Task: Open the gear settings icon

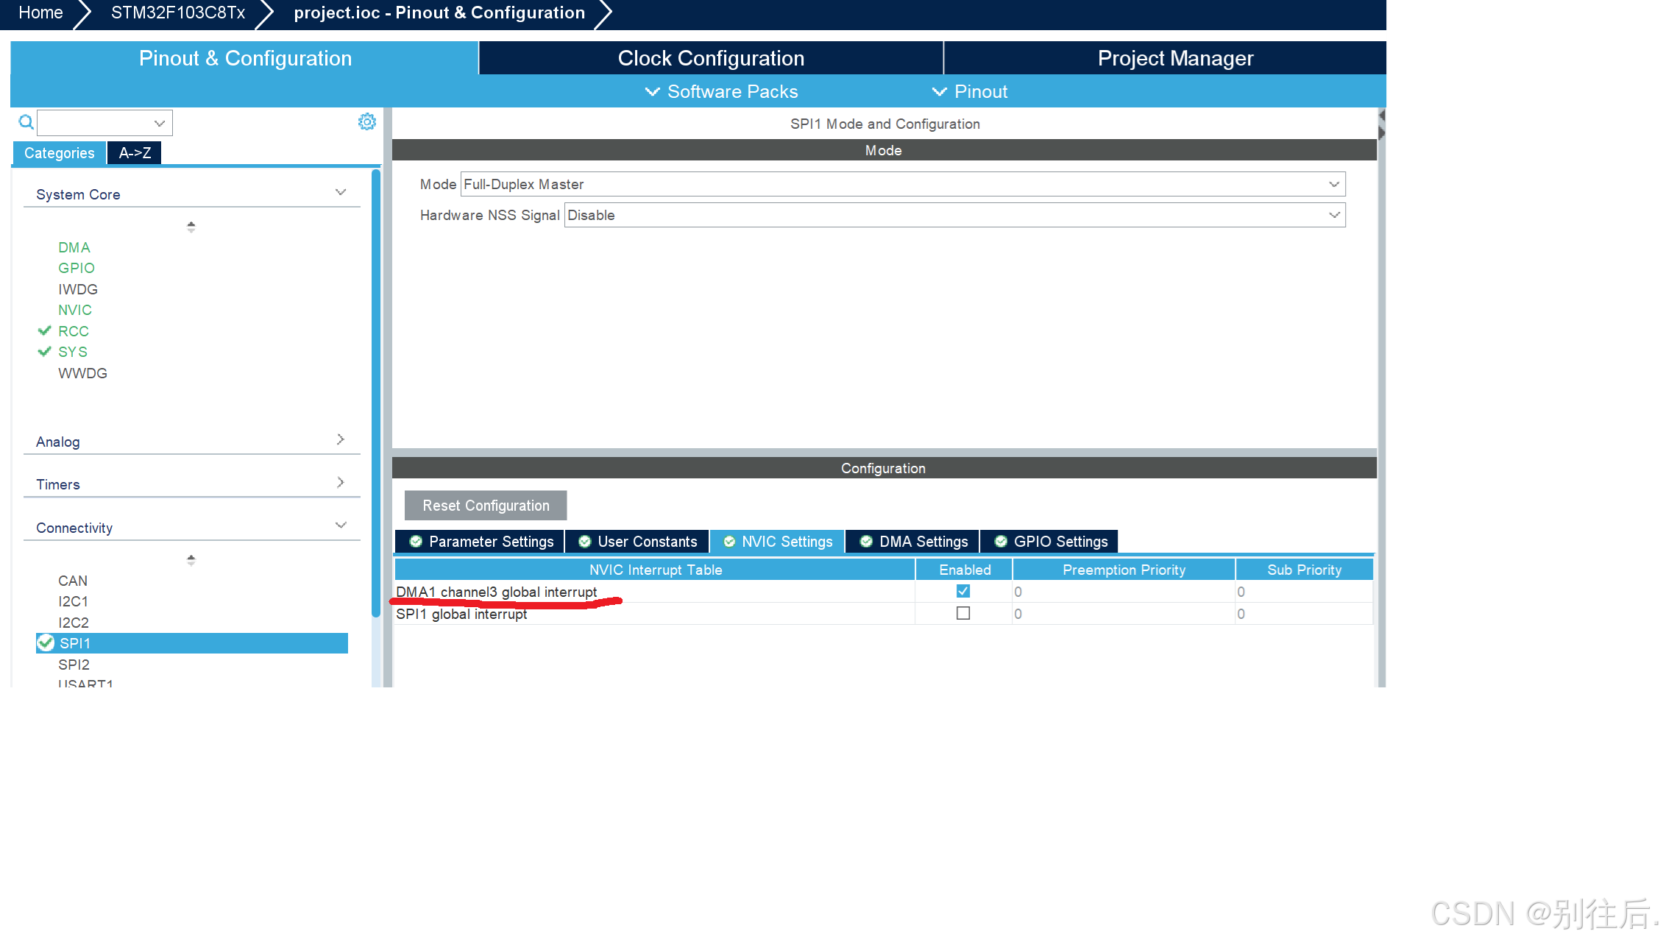Action: (x=366, y=122)
